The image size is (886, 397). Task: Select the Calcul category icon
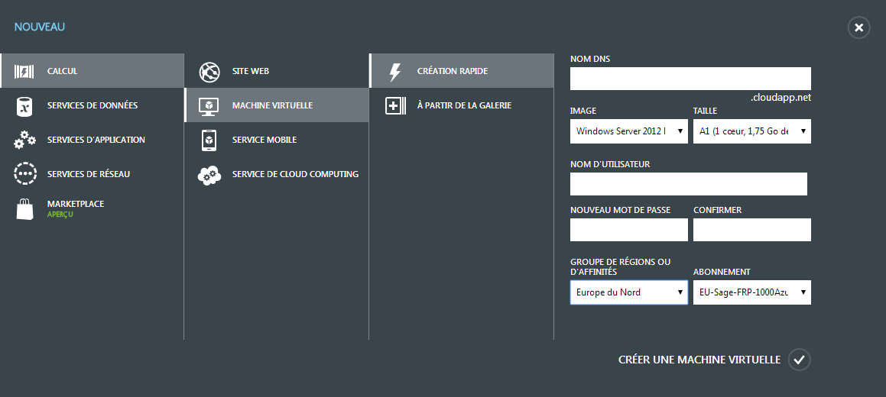point(24,71)
